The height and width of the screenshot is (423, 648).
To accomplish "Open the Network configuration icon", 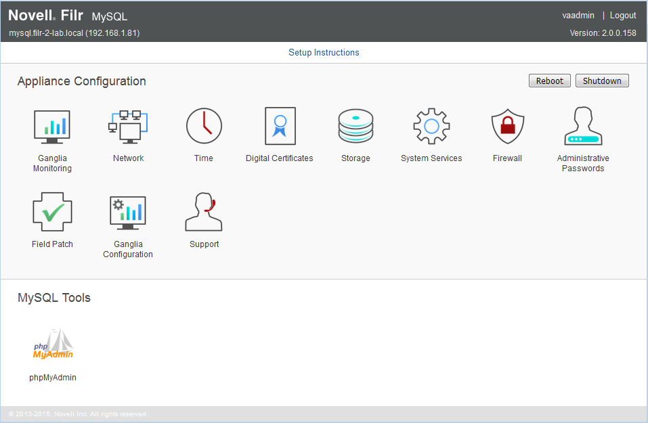I will pos(128,127).
